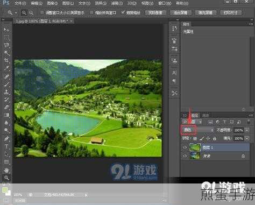This screenshot has width=255, height=205.
Task: Open the layer blend mode dropdown
Action: [198, 130]
